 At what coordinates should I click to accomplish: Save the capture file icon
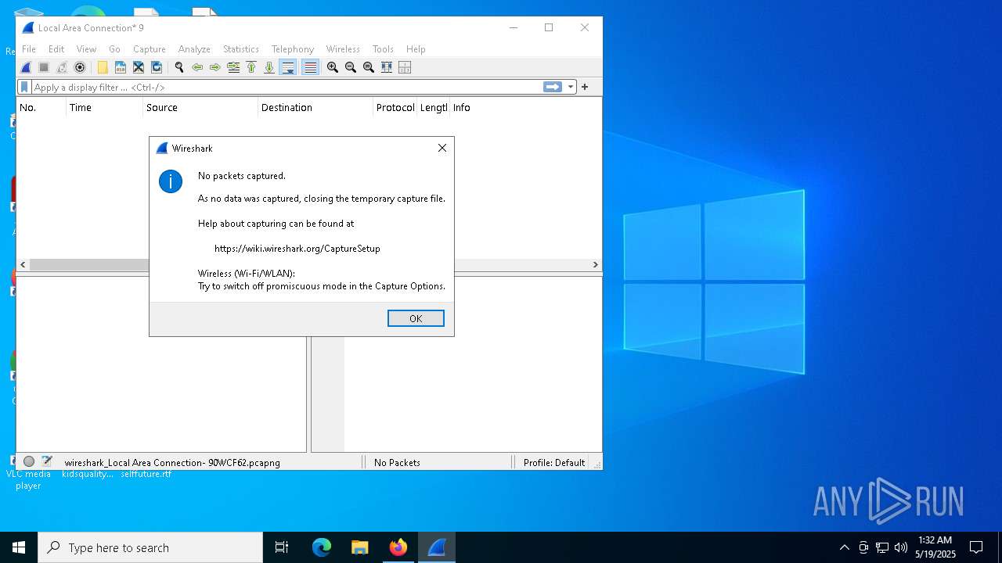121,67
